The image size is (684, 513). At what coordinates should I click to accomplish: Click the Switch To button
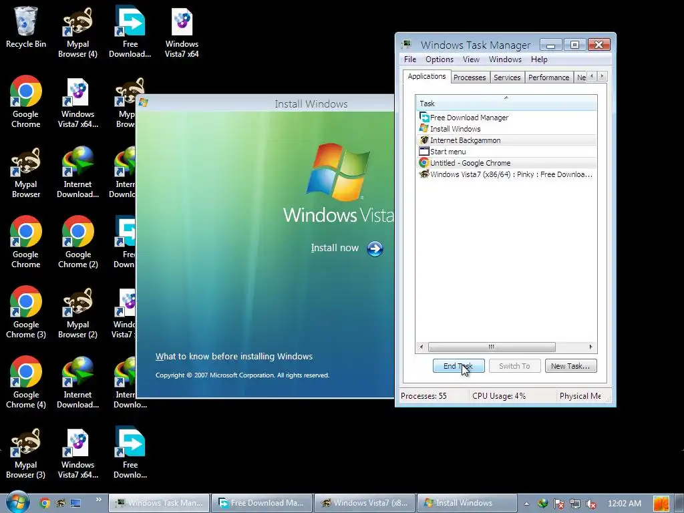[515, 366]
